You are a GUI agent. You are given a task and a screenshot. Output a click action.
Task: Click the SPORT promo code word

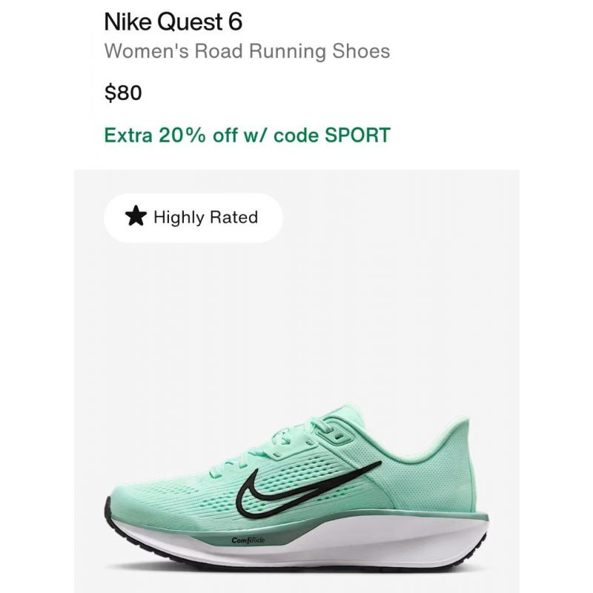coord(357,135)
